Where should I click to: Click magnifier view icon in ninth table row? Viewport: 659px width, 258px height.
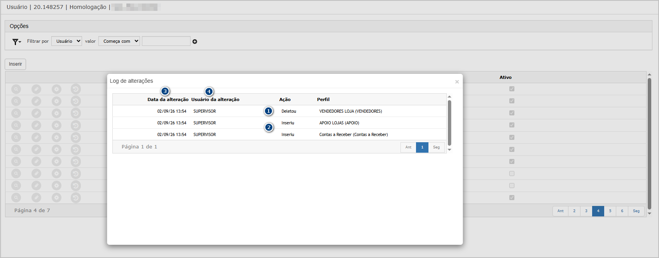pyautogui.click(x=16, y=186)
